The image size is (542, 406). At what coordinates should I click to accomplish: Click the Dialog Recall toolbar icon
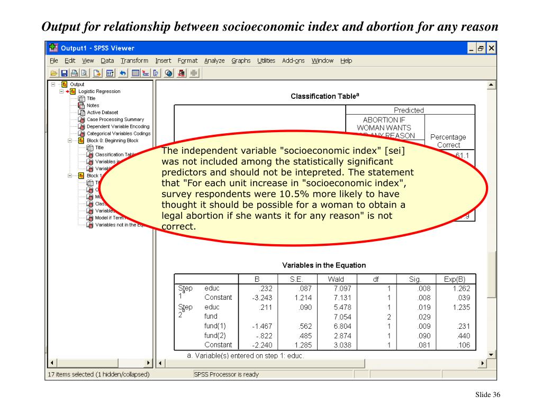point(110,73)
